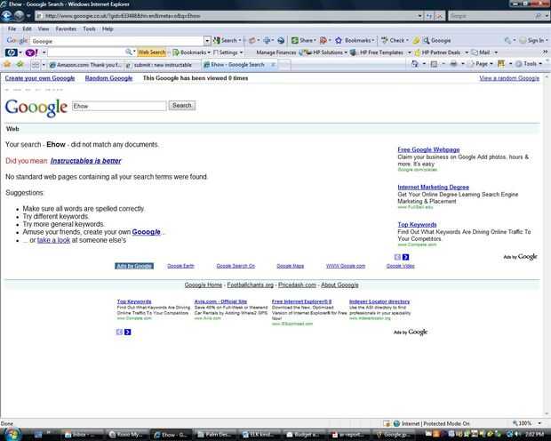Find 'Gooogle' on the page via the toolbar
The image size is (551, 441).
pos(436,40)
